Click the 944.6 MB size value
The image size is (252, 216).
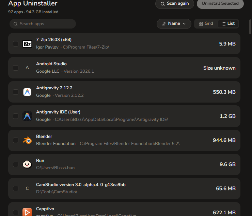coord(224,140)
